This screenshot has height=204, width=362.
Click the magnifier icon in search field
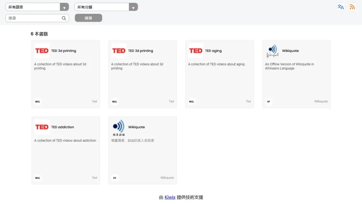[64, 18]
